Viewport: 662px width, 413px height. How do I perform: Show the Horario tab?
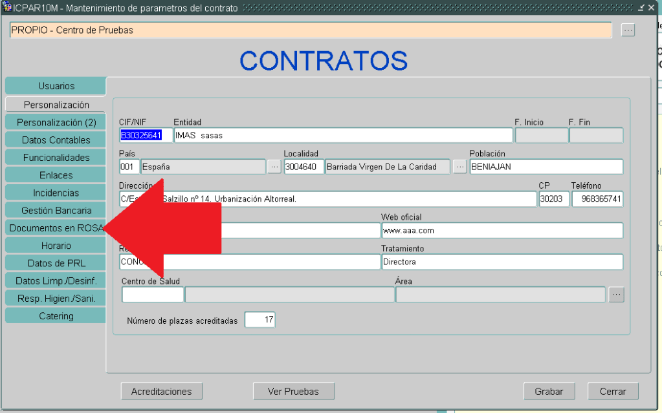pos(56,246)
